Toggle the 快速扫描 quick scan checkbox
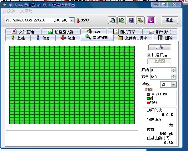This screenshot has height=151, width=188. (149, 55)
